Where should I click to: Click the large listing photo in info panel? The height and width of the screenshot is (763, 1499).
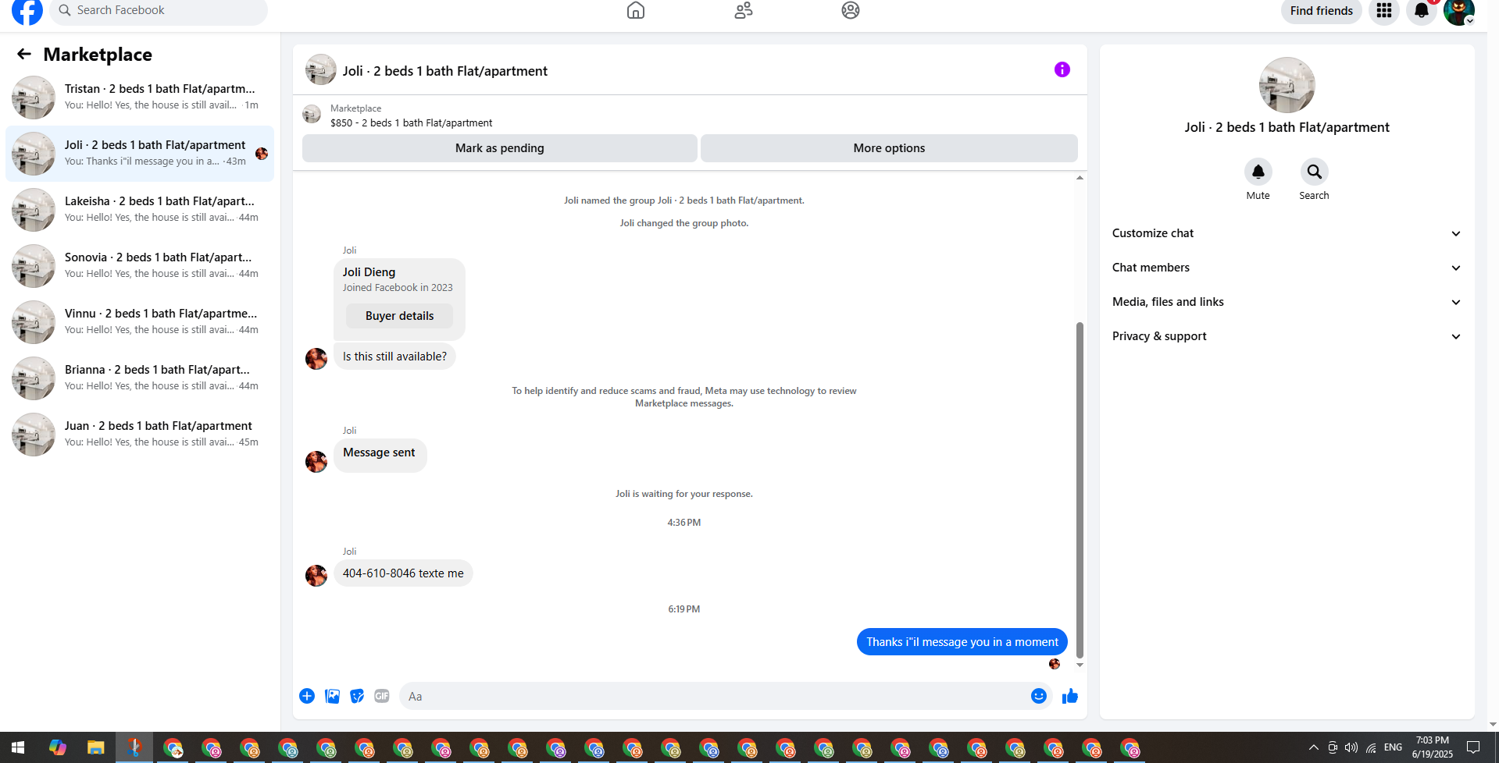coord(1287,85)
